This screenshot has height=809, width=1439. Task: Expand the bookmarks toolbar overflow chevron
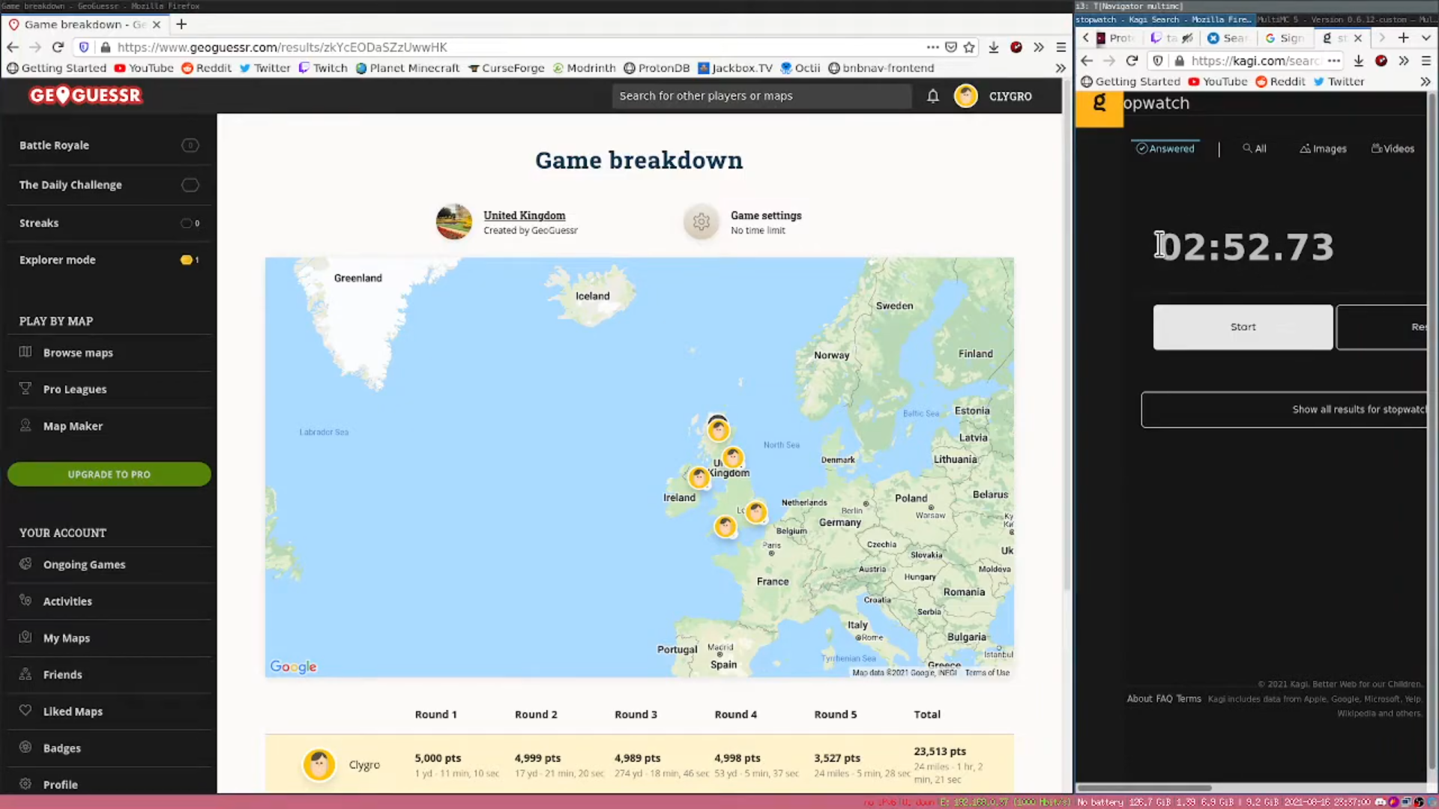click(x=1060, y=68)
